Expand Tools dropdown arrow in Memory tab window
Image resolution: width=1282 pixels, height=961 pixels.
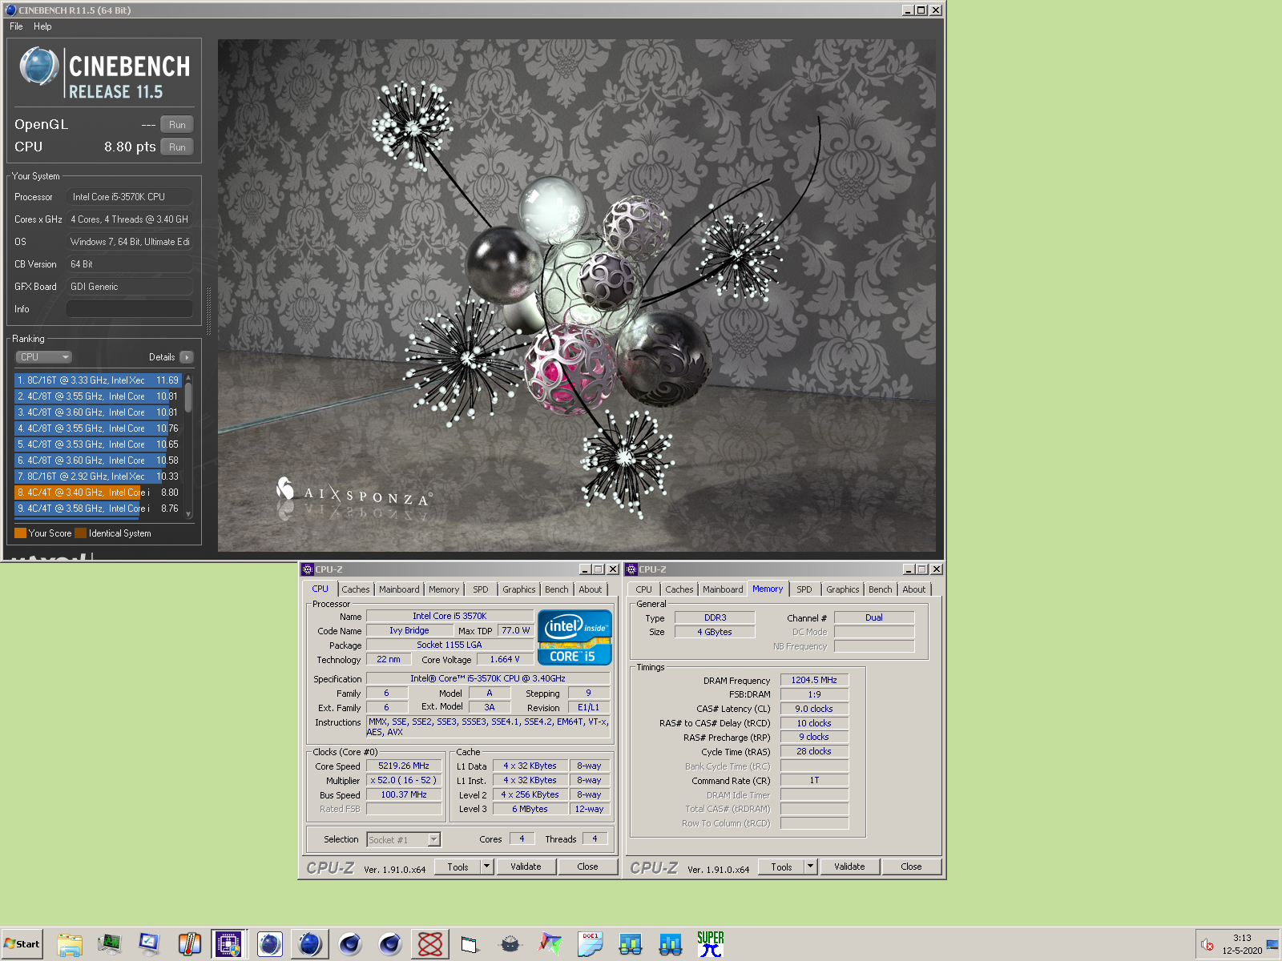click(811, 867)
